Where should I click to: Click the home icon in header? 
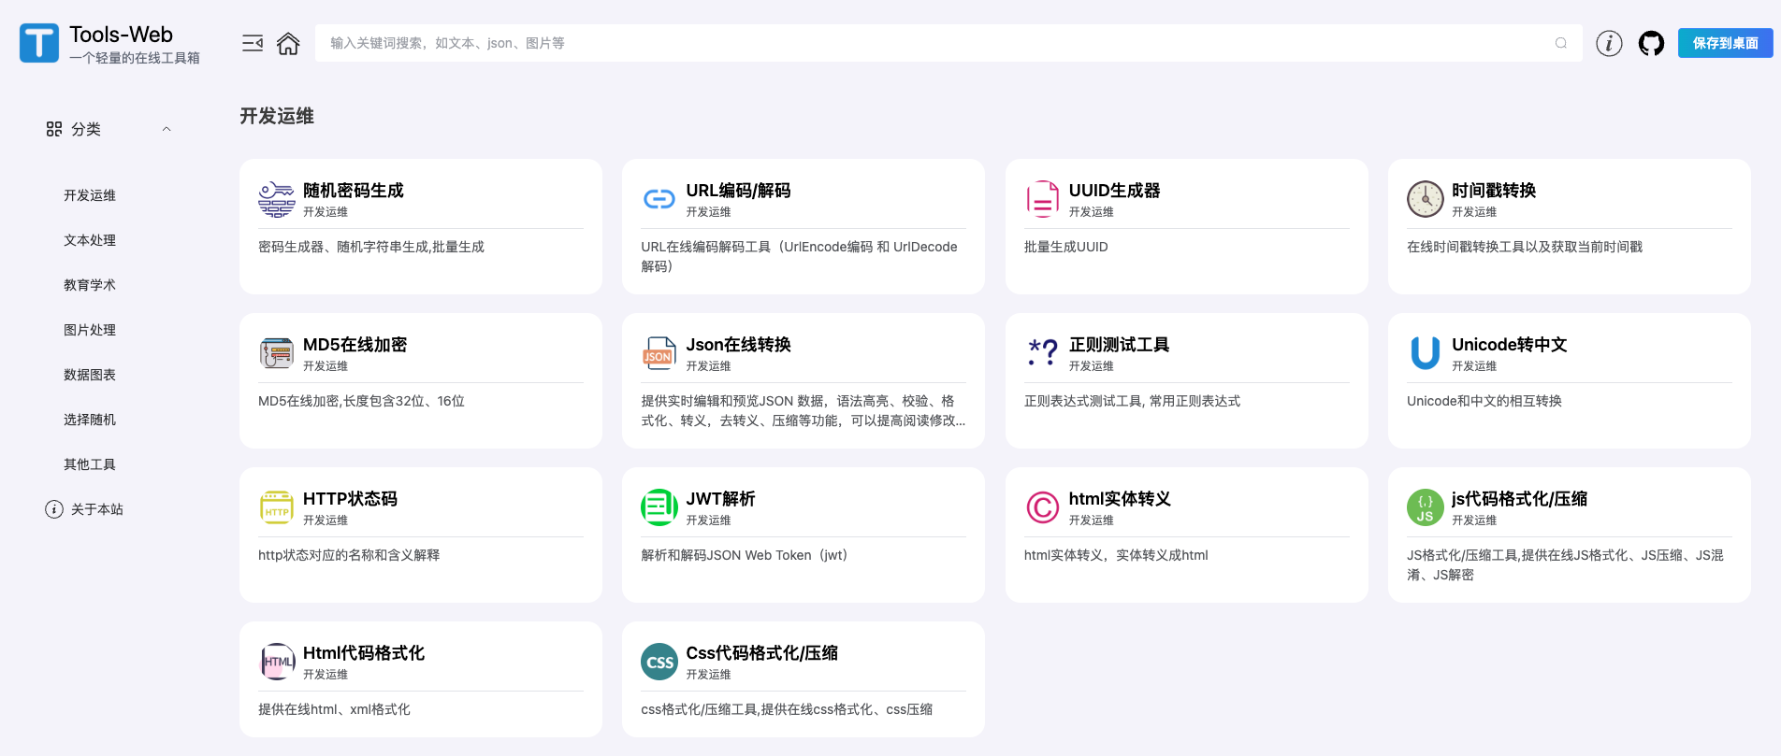(x=288, y=44)
